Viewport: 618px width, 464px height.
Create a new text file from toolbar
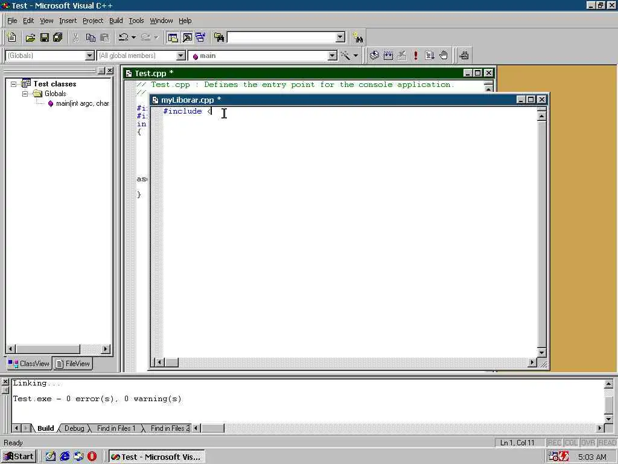[x=12, y=37]
